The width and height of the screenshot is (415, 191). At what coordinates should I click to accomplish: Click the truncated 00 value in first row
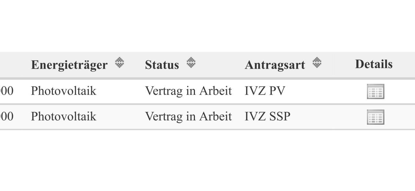pyautogui.click(x=6, y=91)
